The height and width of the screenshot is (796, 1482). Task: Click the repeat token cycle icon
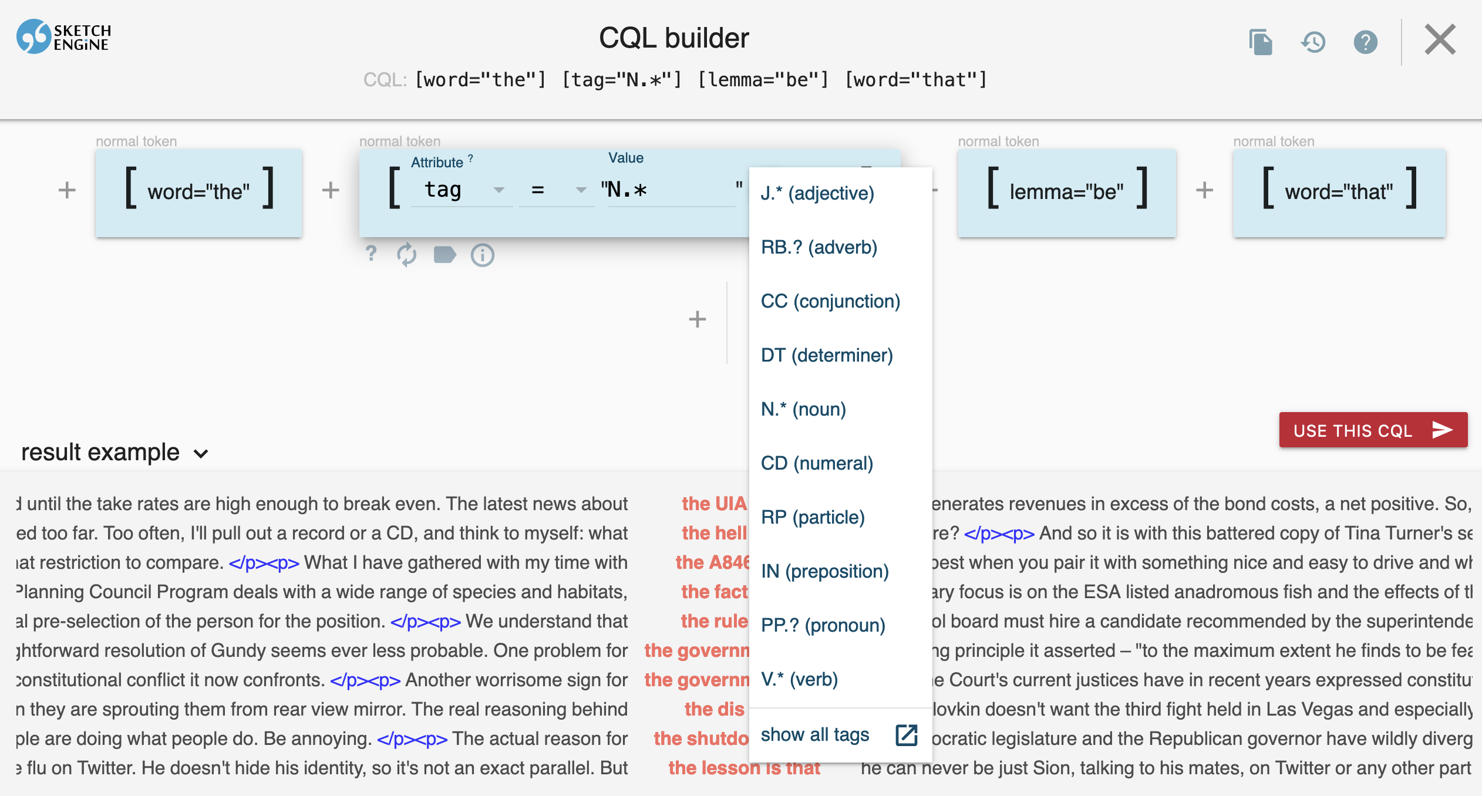point(406,255)
